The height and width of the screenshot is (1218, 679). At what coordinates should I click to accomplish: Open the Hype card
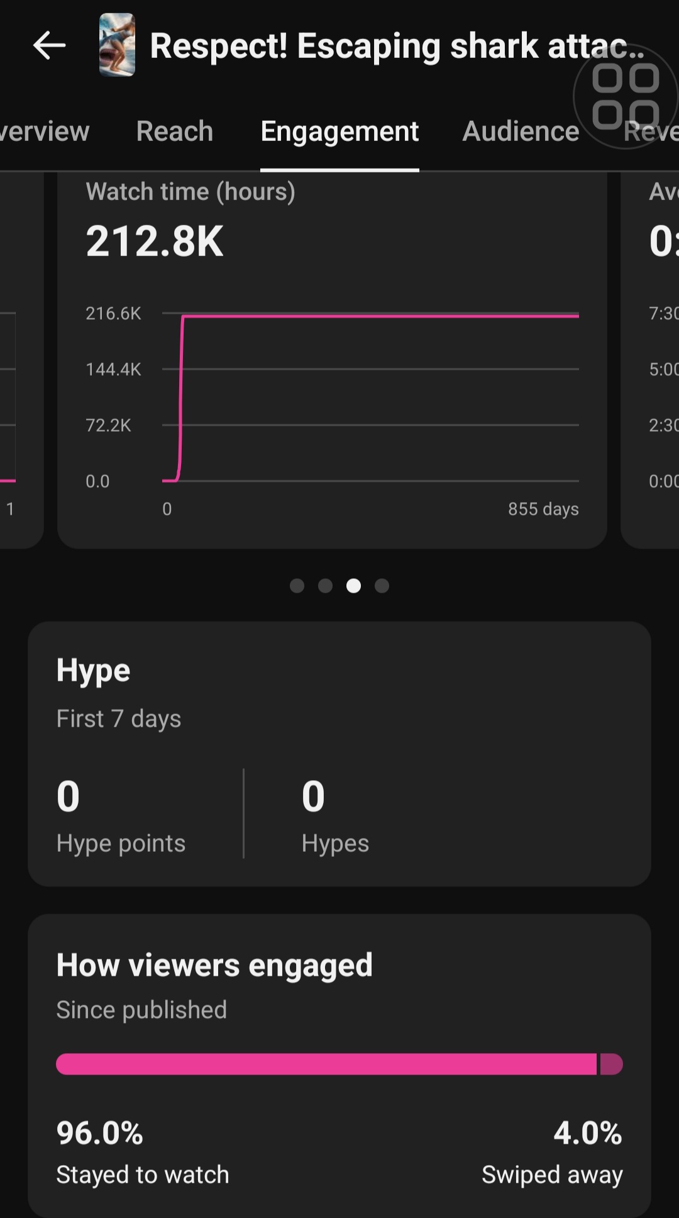pos(339,754)
